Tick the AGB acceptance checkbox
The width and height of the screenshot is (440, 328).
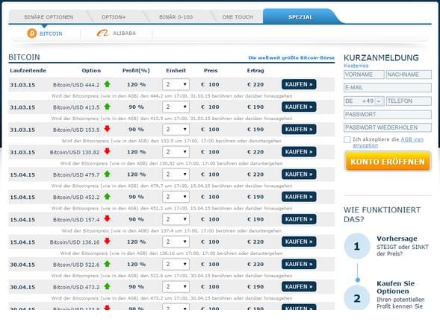click(347, 139)
